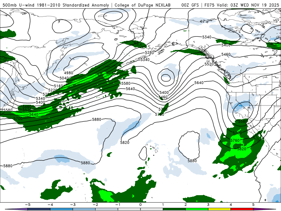Select the dark green colorbar segment between 1 and 2
Screen dimensions: 281x211
pos(174,209)
